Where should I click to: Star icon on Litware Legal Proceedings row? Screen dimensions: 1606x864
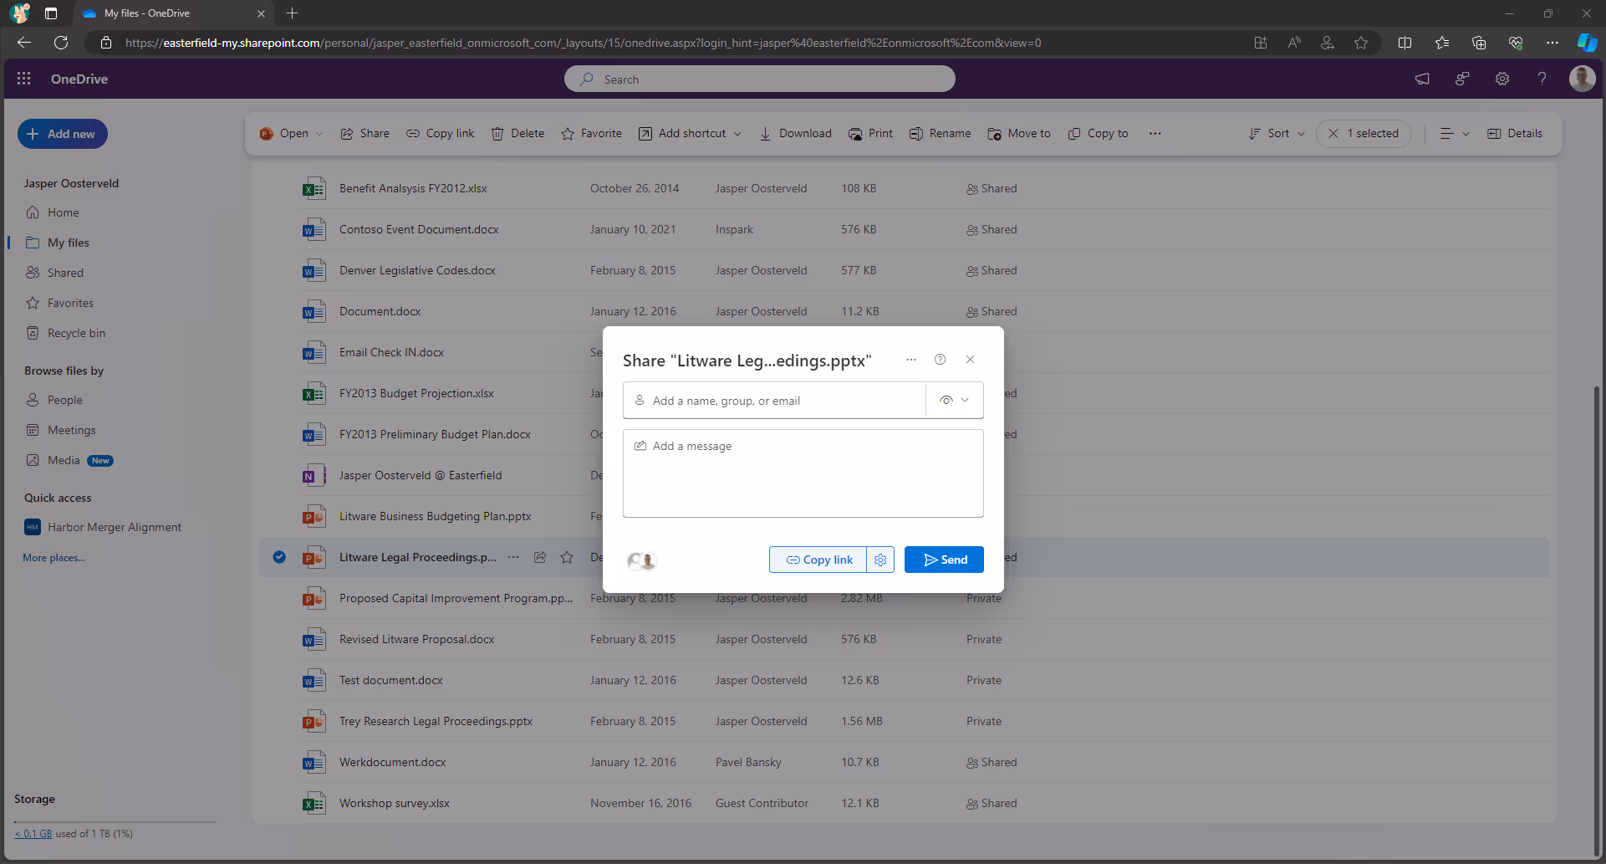point(567,557)
